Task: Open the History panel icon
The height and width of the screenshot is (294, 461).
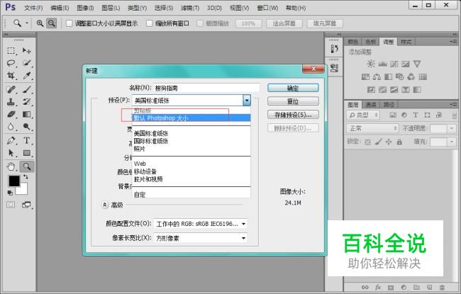Action: point(334,48)
